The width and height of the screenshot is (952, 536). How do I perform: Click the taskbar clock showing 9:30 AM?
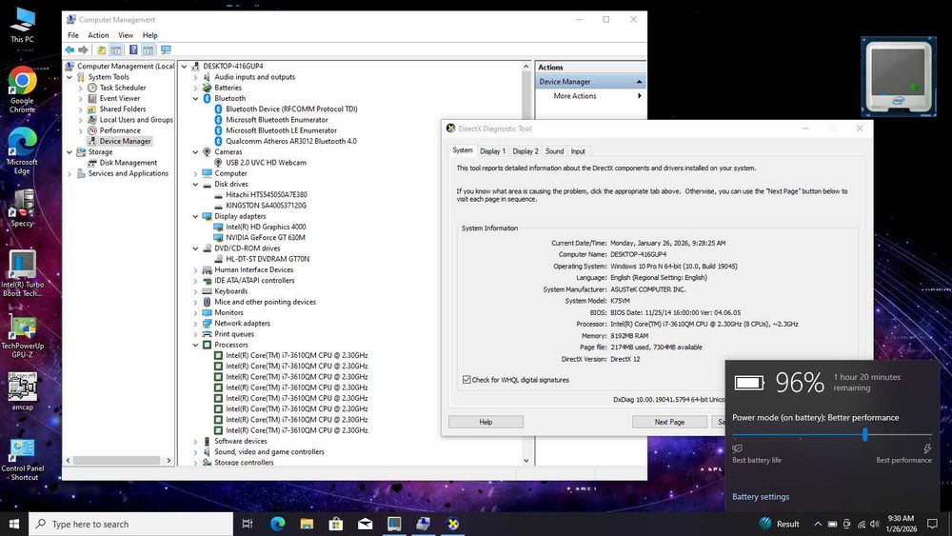[x=901, y=524]
